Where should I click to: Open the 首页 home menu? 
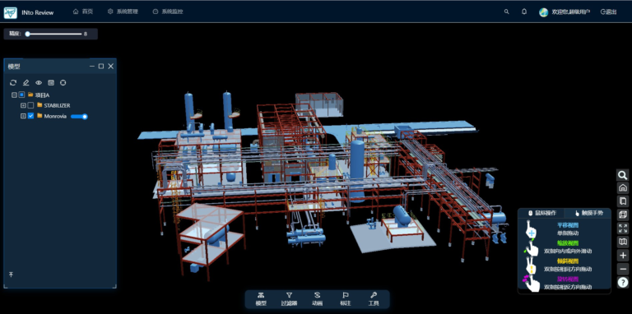pos(83,12)
